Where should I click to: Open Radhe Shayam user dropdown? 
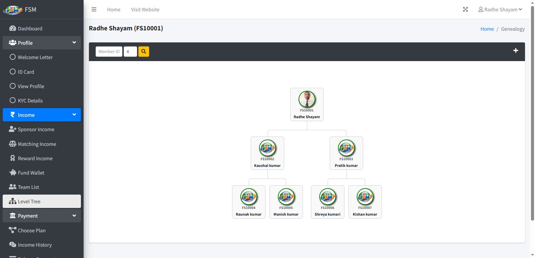click(x=500, y=10)
